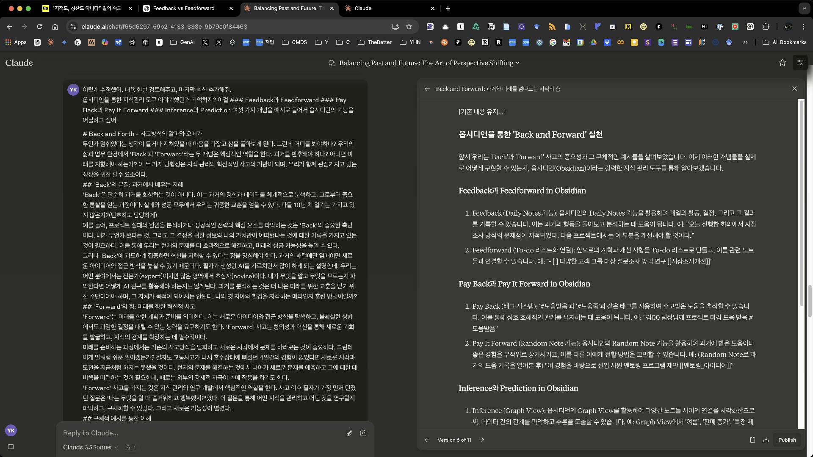Click the artifact panel scrollbar

801,203
